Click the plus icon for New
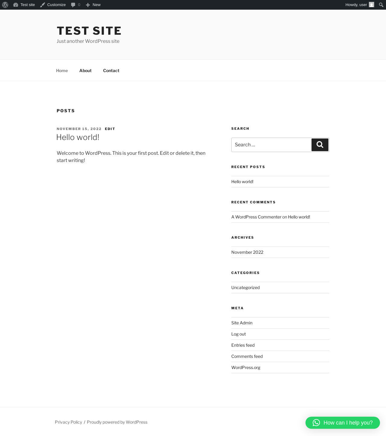This screenshot has width=386, height=436. 88,5
